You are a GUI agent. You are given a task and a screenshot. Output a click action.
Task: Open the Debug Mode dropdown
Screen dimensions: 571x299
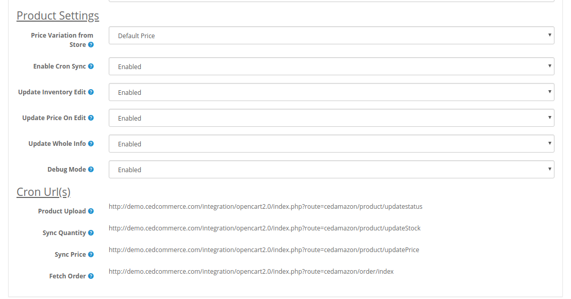click(331, 170)
